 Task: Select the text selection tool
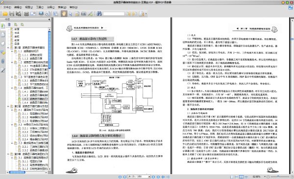pos(77,14)
